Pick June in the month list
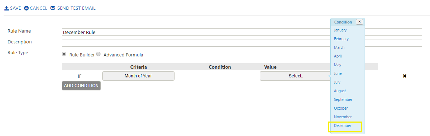The image size is (430, 136). coord(337,73)
